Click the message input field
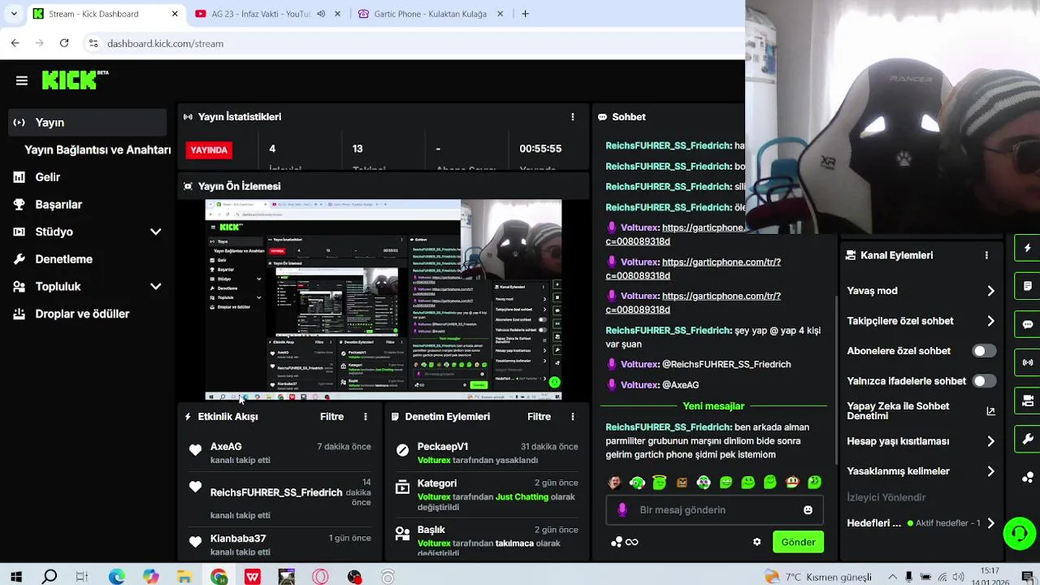 [713, 510]
